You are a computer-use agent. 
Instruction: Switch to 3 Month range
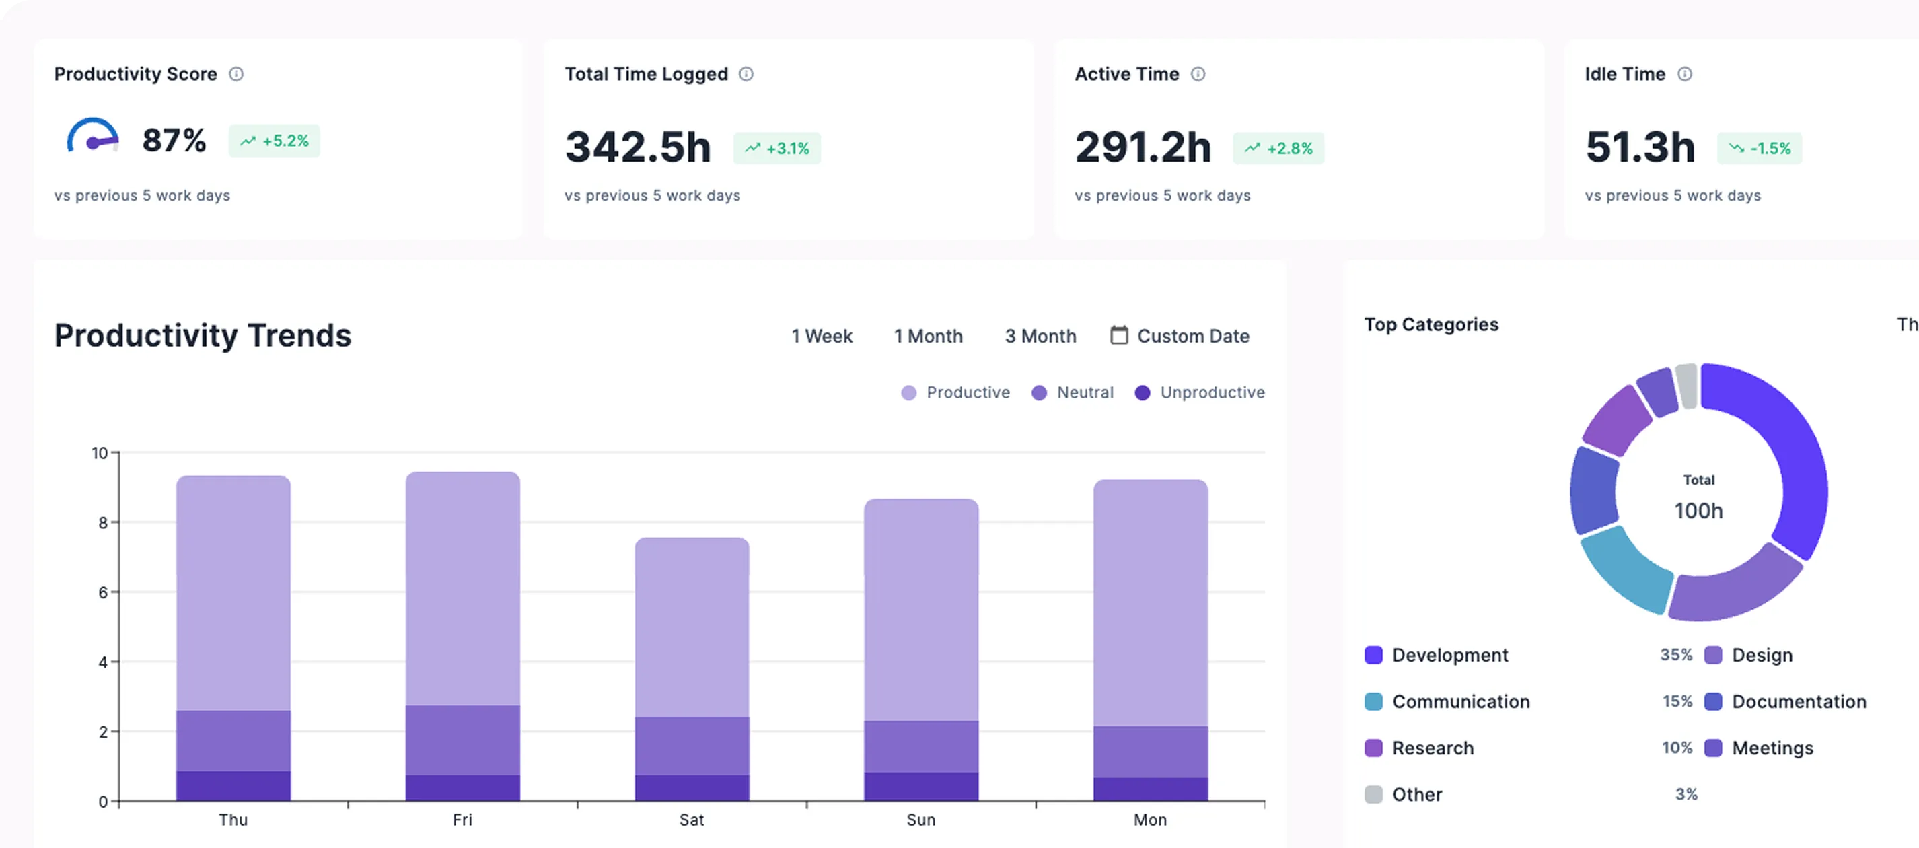tap(1041, 336)
